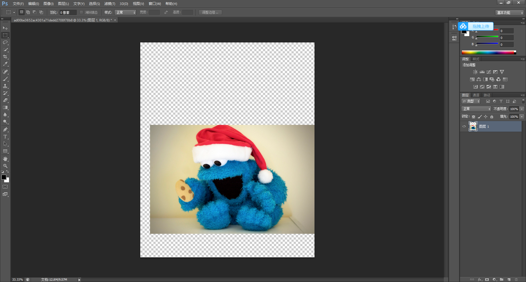Select the Brush tool
This screenshot has height=282, width=526.
tap(5, 79)
